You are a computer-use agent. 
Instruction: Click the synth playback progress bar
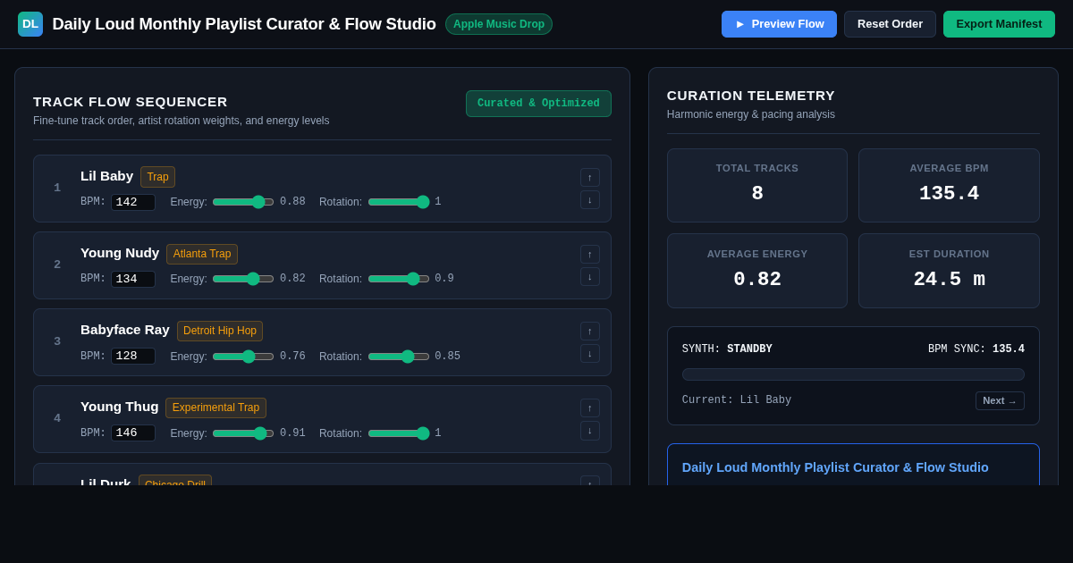coord(853,374)
